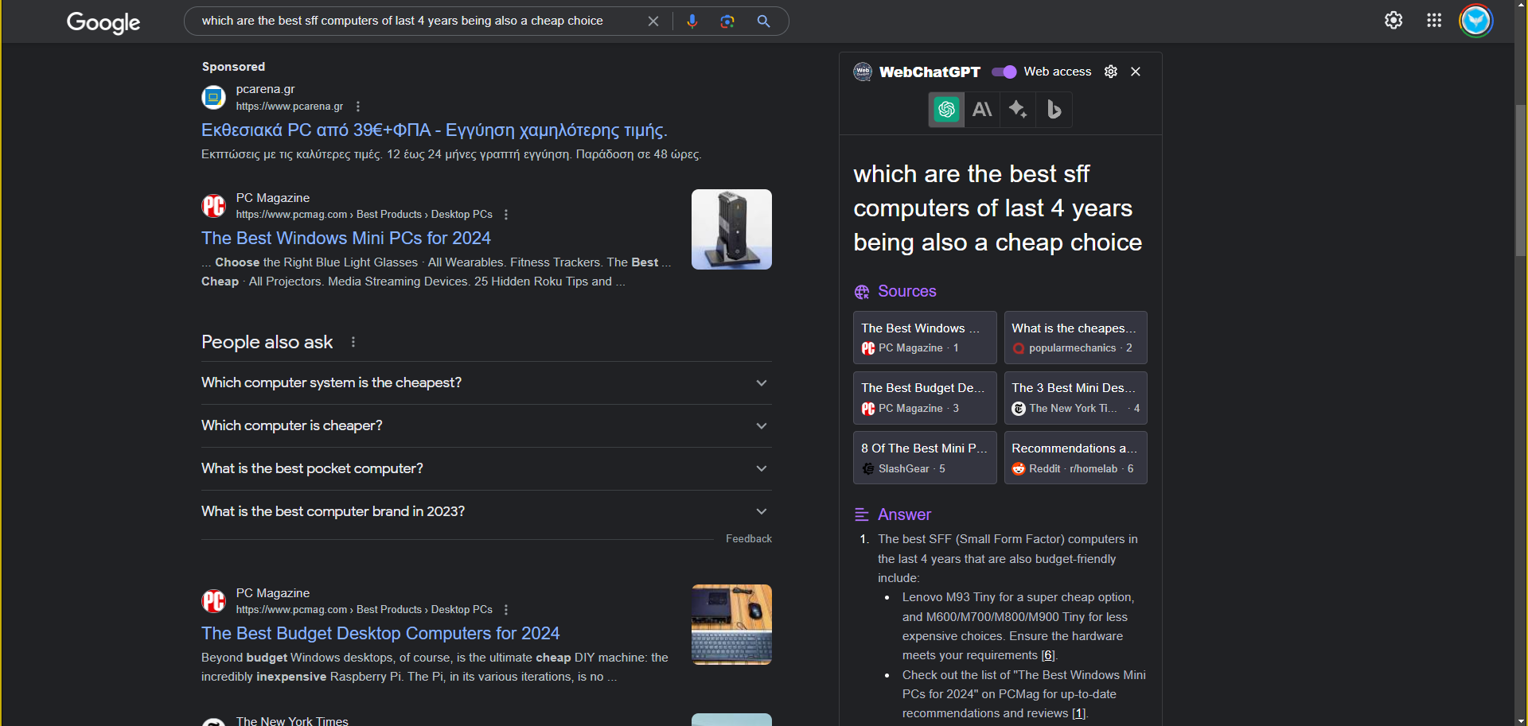Expand 'Which computer is cheaper?' question

click(486, 426)
